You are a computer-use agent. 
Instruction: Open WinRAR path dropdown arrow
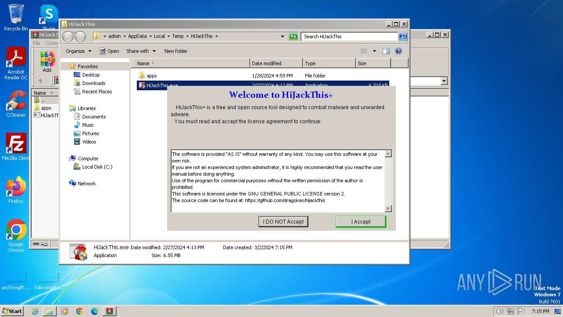click(444, 81)
